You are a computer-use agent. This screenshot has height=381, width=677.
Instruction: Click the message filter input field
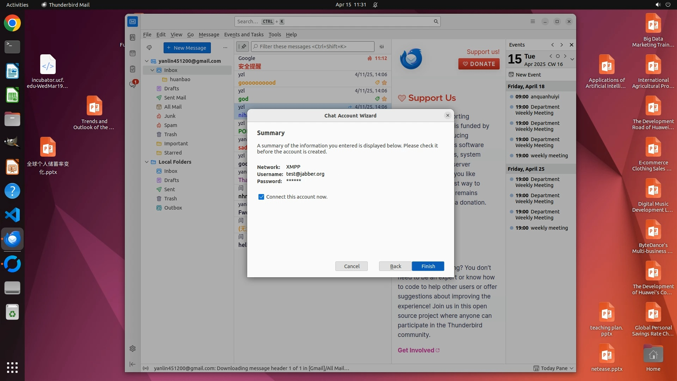314,47
